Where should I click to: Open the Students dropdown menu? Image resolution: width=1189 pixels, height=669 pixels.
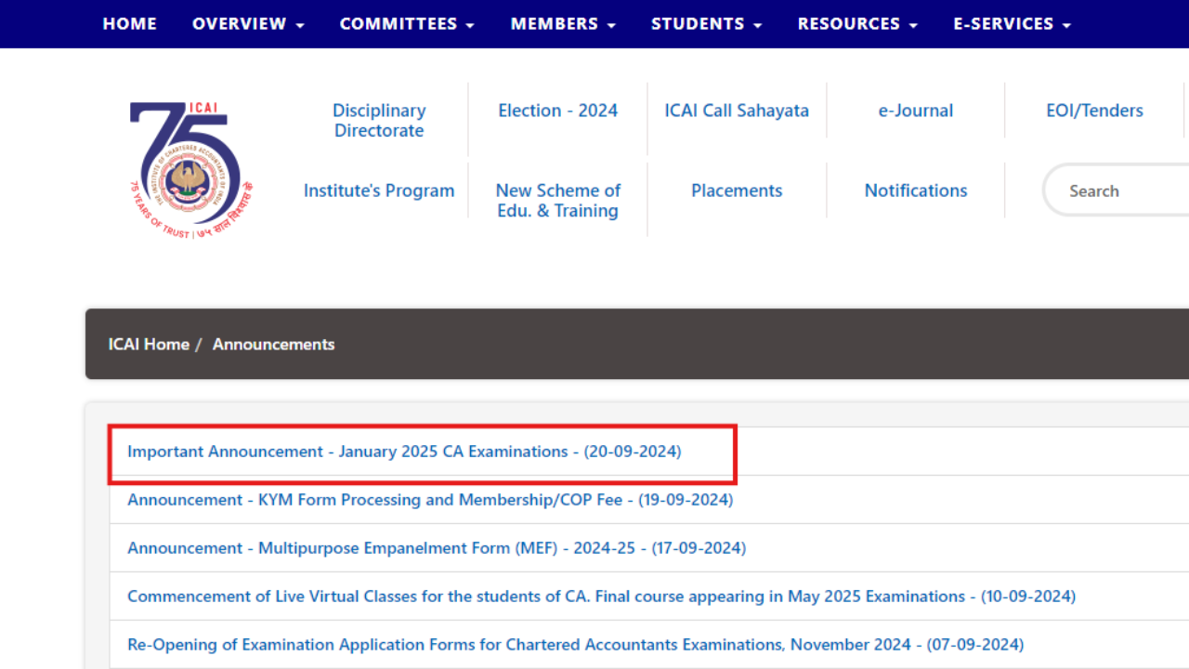[x=706, y=24]
